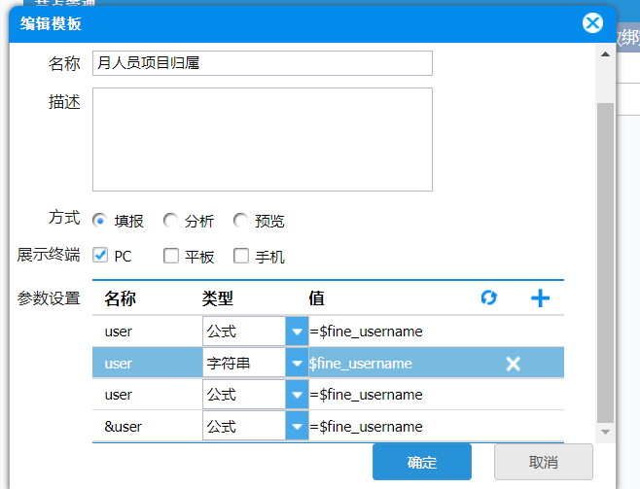640x489 pixels.
Task: Click the 值 column header
Action: point(316,298)
